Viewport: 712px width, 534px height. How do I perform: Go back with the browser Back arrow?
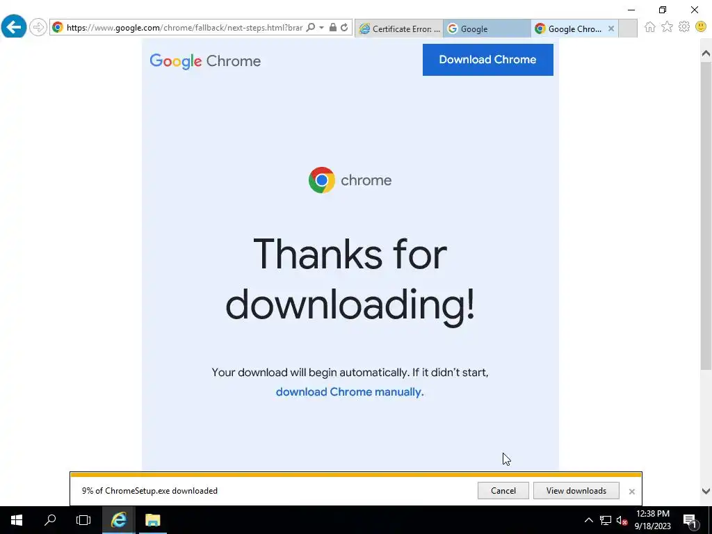pyautogui.click(x=14, y=27)
